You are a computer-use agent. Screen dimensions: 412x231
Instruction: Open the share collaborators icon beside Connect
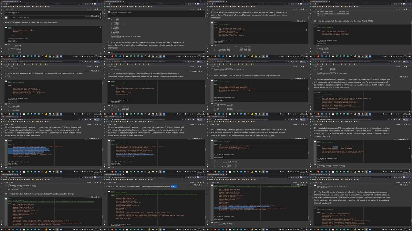coord(96,9)
